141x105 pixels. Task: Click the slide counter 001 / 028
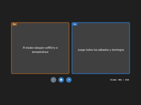[x=120, y=80]
